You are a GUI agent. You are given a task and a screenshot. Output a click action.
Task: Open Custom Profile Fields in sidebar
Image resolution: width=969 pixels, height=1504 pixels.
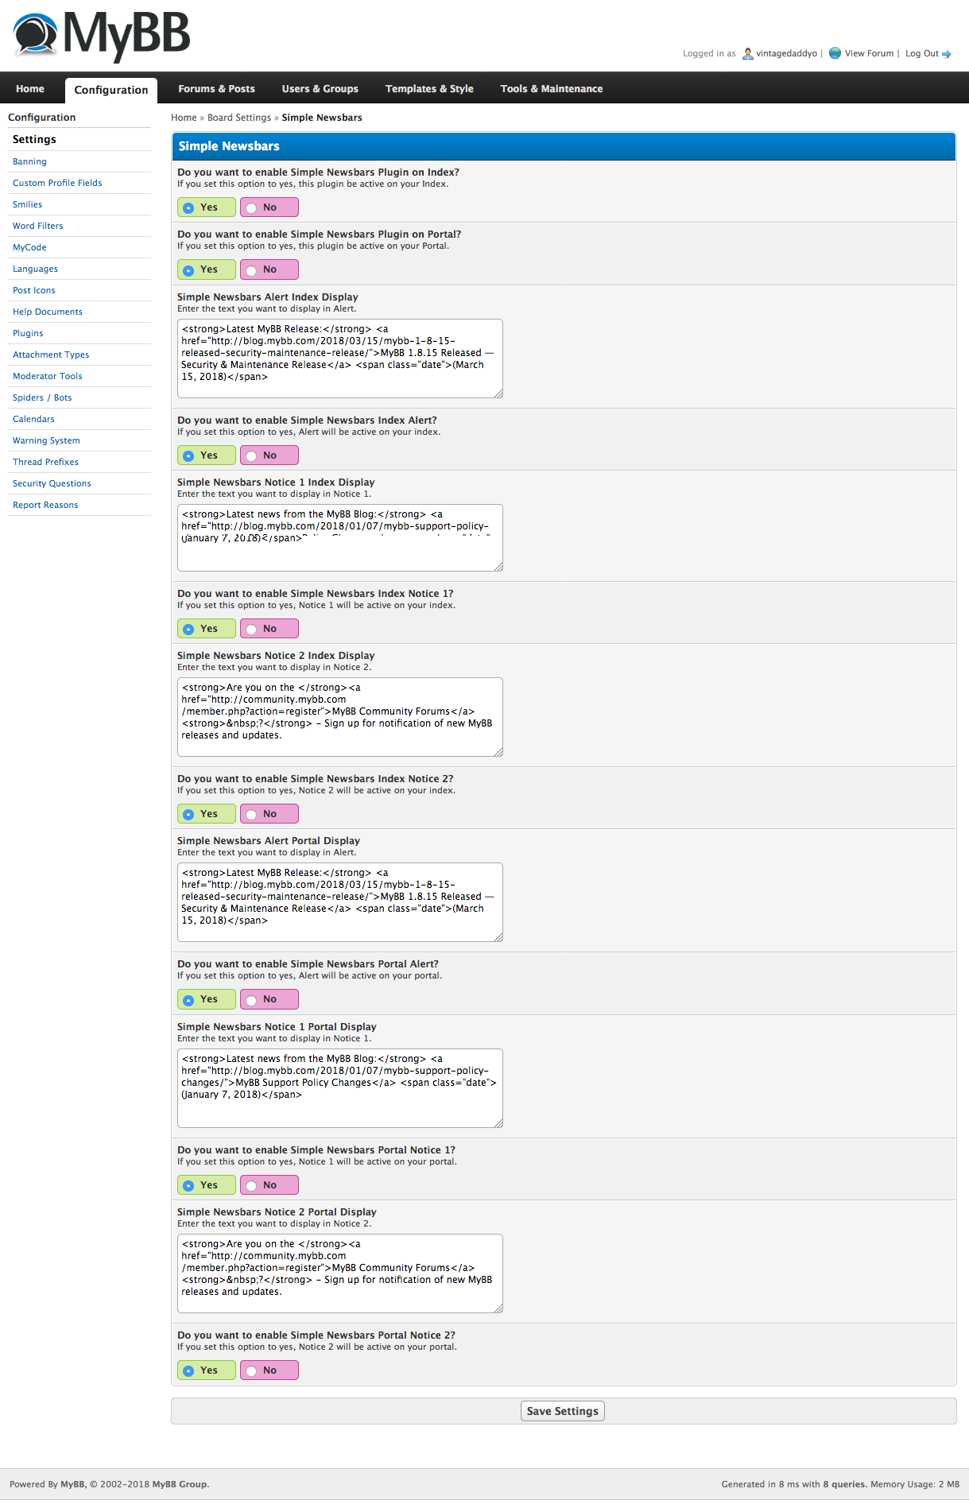[x=57, y=183]
